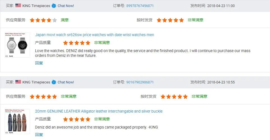Open Chat Now for the first review buyer
This screenshot has height=140, width=270.
(x=66, y=6)
